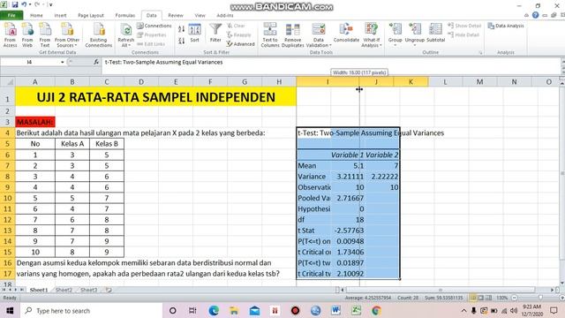The height and width of the screenshot is (318, 565).
Task: Switch to Sheet3 tab
Action: pos(88,290)
